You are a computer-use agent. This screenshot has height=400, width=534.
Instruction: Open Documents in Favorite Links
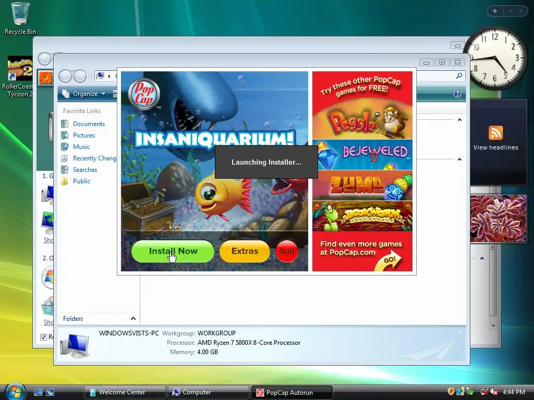[x=89, y=124]
